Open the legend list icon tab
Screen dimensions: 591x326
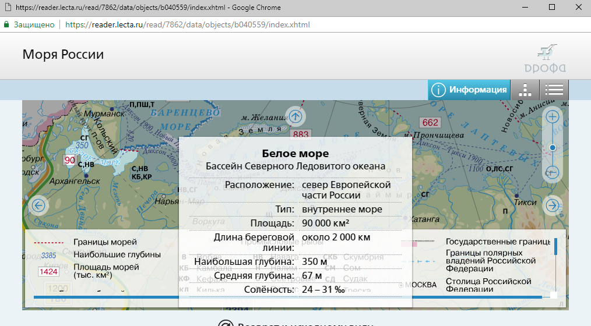pyautogui.click(x=554, y=90)
